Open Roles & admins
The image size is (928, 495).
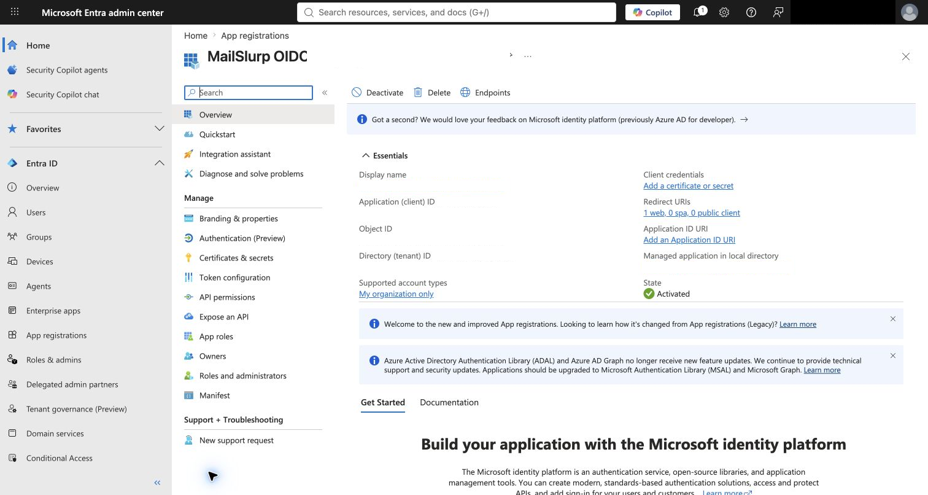[x=53, y=360]
